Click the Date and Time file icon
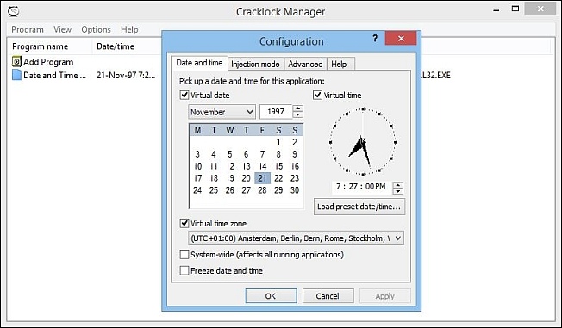This screenshot has height=328, width=562. click(16, 75)
